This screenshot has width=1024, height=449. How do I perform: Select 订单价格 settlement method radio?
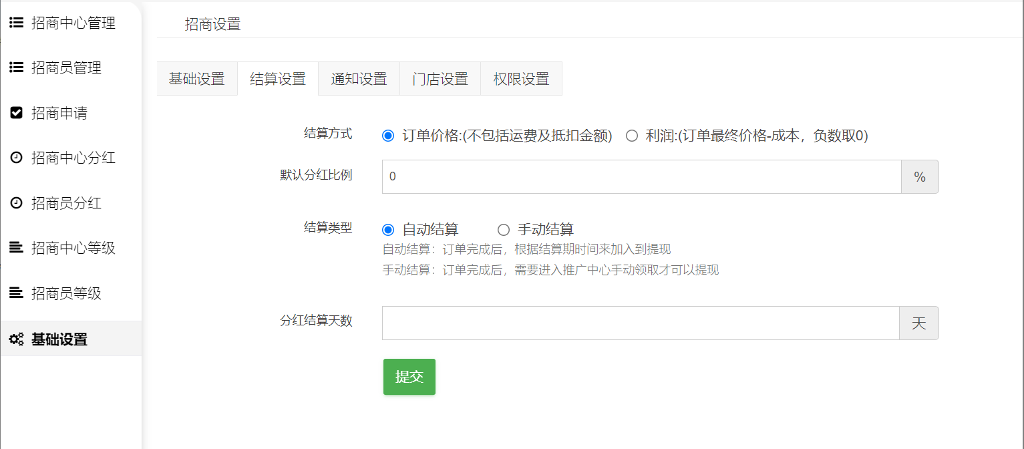tap(388, 136)
